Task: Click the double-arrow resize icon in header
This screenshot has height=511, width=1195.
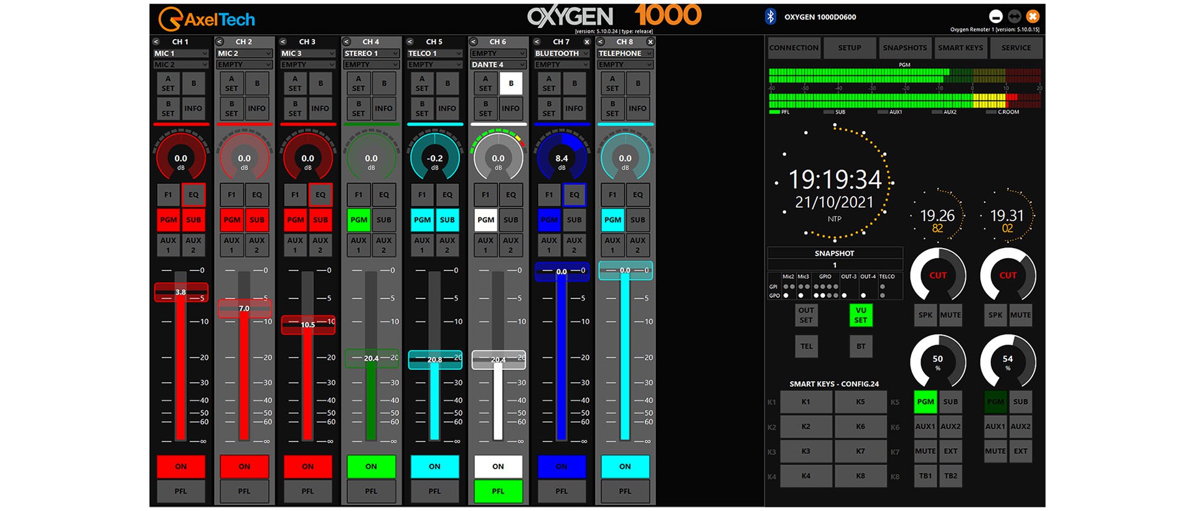Action: [1015, 17]
